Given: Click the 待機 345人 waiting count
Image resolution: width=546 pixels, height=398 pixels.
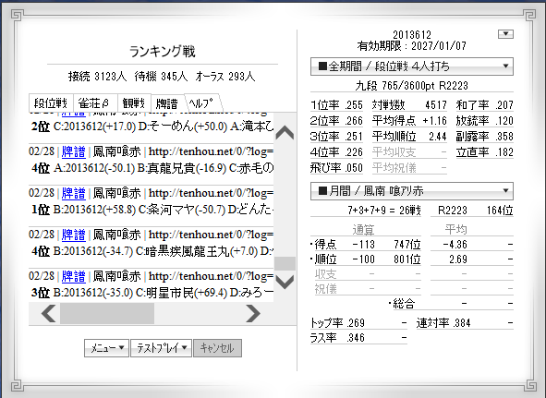Looking at the screenshot, I should (162, 77).
